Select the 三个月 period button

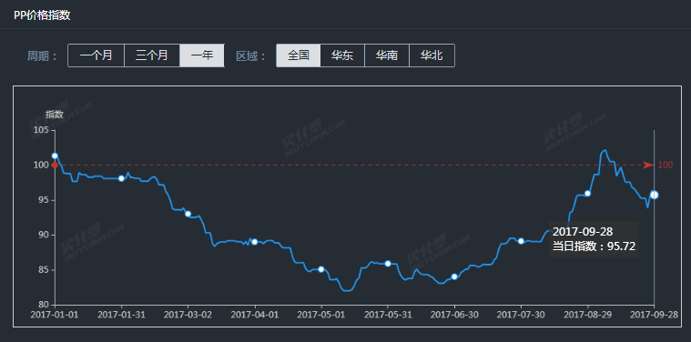tap(152, 55)
